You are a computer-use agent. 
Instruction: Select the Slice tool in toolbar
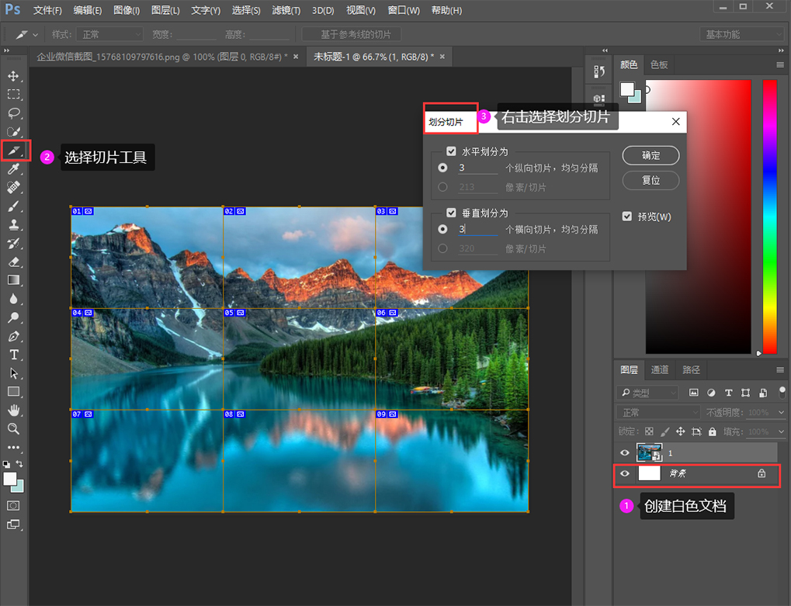(x=15, y=150)
